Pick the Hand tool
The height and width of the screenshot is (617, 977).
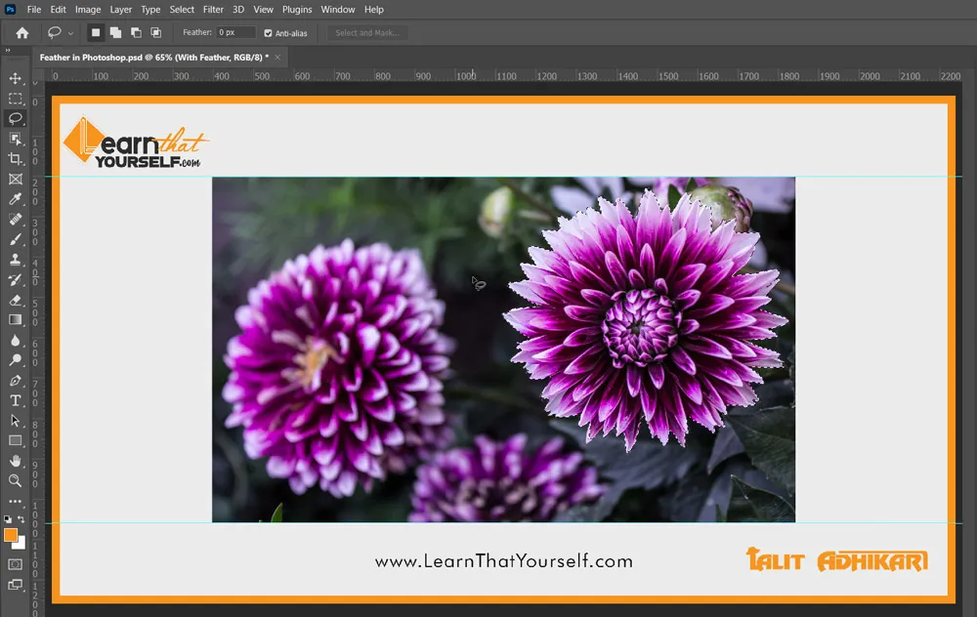tap(16, 460)
